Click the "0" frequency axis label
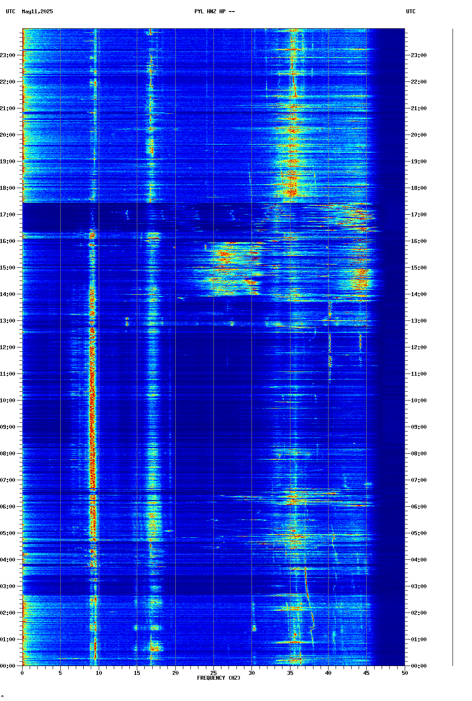The width and height of the screenshot is (472, 701). [x=22, y=673]
